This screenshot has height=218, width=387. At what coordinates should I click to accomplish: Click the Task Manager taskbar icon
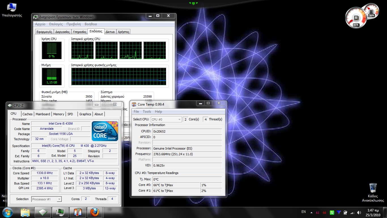(x=60, y=212)
